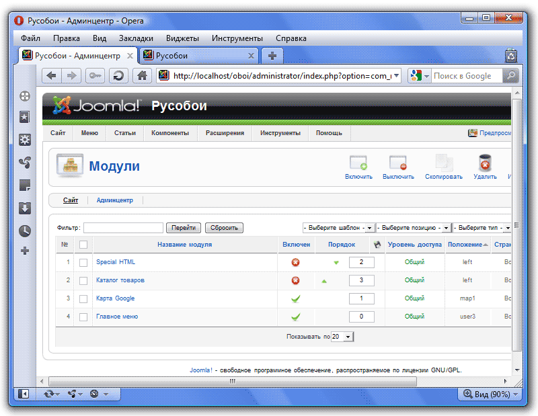Screen dimensions: 538x416
Task: Click the Перейти filter button
Action: [x=184, y=228]
